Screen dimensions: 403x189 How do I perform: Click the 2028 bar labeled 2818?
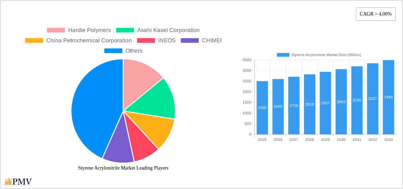pyautogui.click(x=309, y=104)
